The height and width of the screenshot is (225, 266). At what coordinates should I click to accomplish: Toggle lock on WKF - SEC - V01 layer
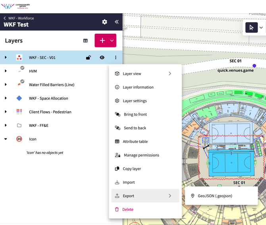tap(89, 58)
